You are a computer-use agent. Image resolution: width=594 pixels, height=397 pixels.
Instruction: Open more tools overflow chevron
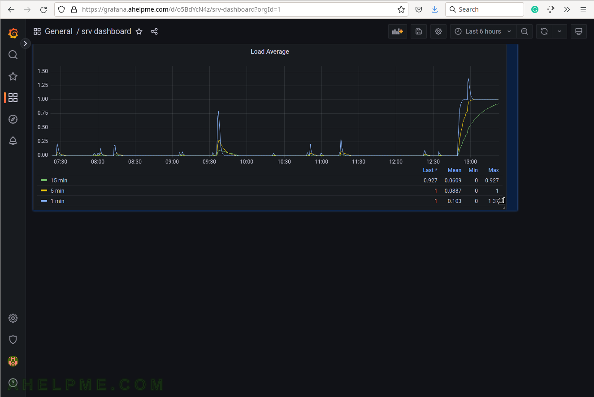click(x=567, y=9)
